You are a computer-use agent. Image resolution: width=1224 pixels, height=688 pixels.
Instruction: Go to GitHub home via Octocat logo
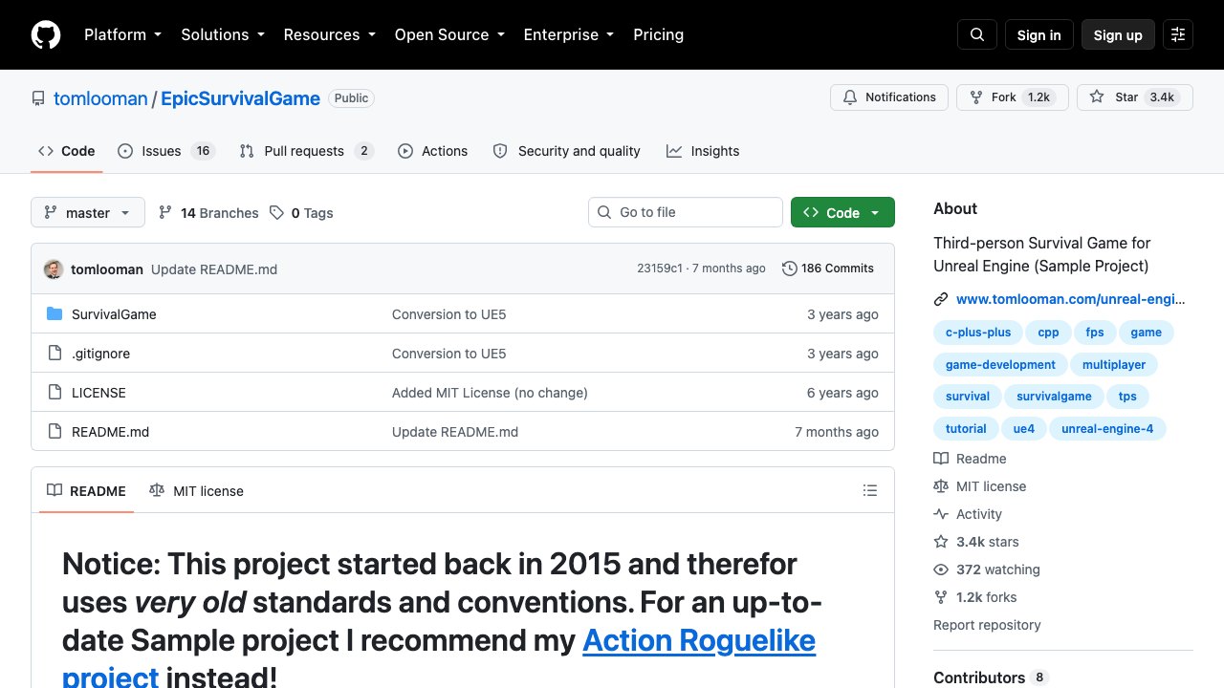[46, 34]
